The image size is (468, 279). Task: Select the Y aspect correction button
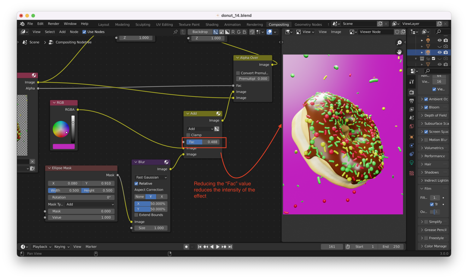(x=151, y=197)
